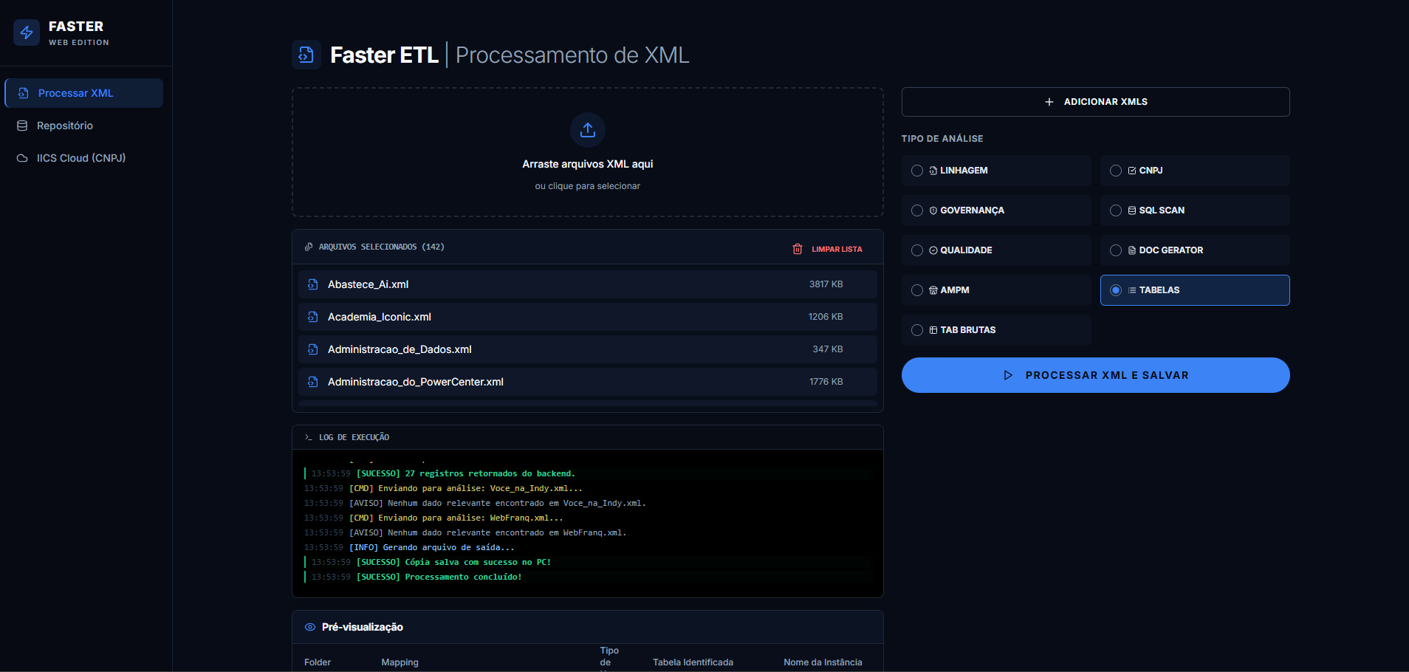1409x672 pixels.
Task: Click the Faster ETL header file icon
Action: click(x=306, y=55)
